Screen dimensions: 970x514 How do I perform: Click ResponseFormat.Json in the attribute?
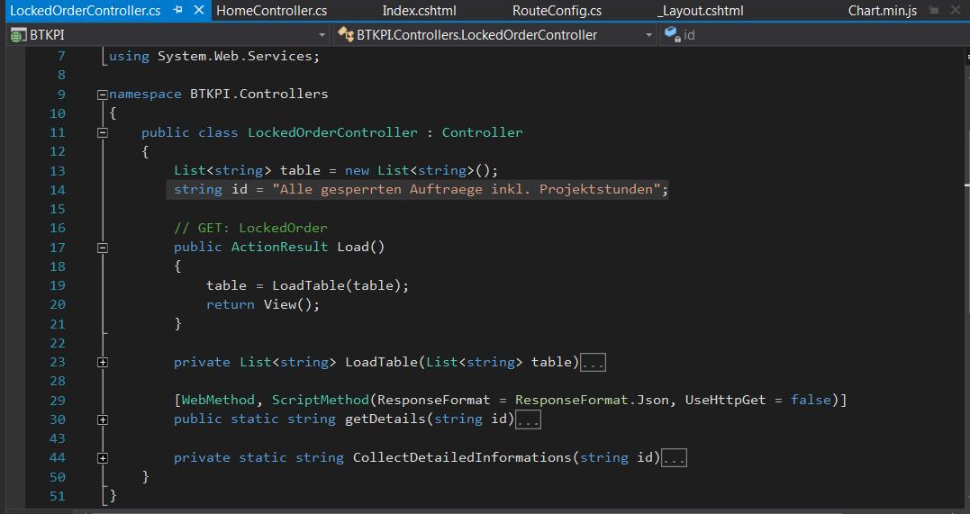coord(592,401)
